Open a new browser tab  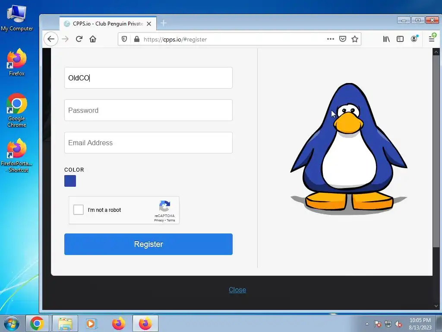pos(164,23)
